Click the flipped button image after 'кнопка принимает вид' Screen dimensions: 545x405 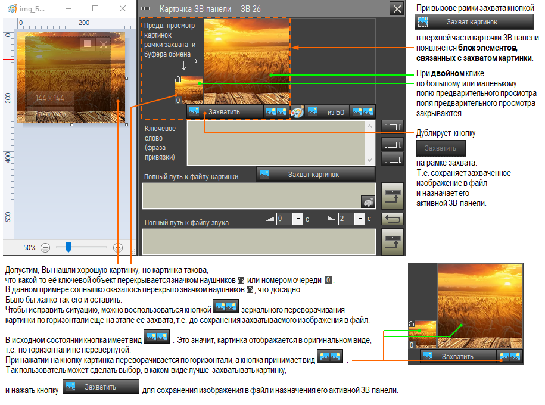pos(330,356)
